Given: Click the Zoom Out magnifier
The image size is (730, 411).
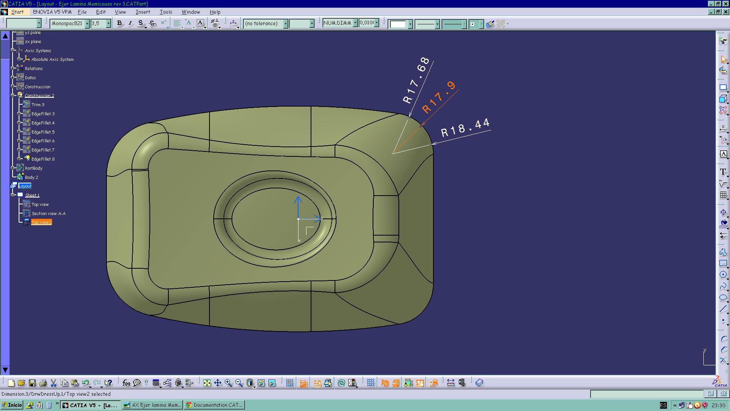Looking at the screenshot, I should pos(239,383).
